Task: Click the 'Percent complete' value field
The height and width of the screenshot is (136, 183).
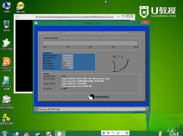Action: [x=67, y=56]
